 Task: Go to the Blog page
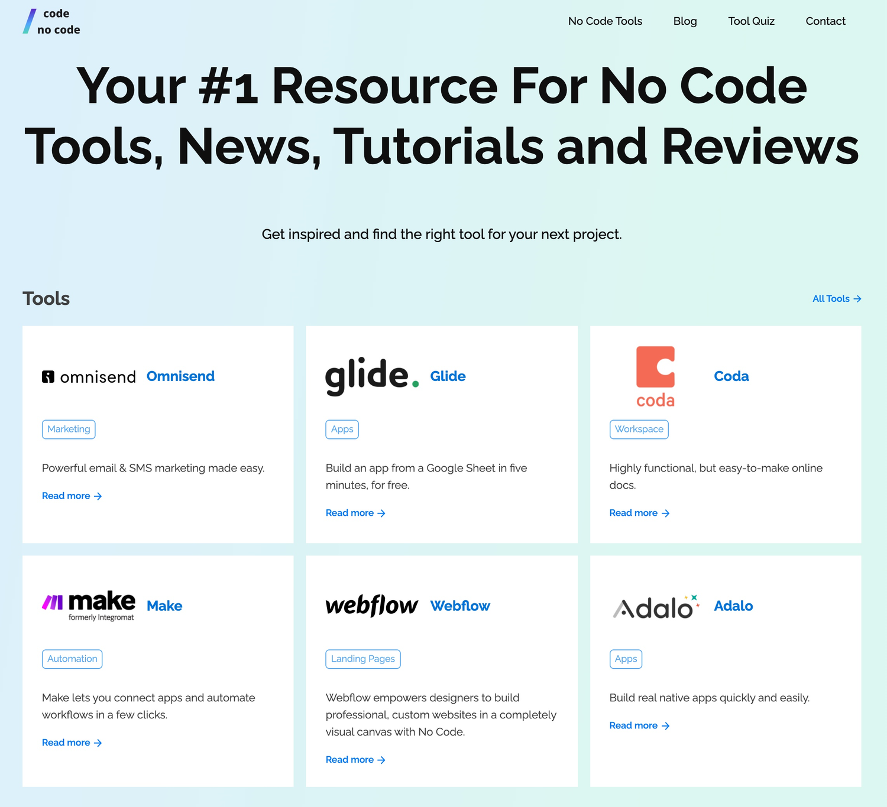(685, 21)
